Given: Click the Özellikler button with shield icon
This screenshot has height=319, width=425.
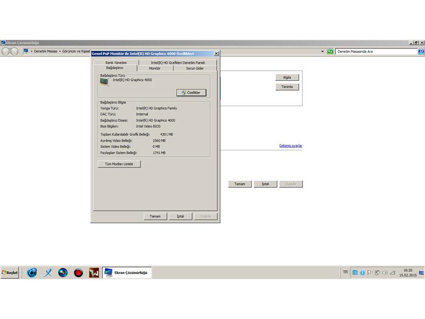Looking at the screenshot, I should pyautogui.click(x=191, y=93).
